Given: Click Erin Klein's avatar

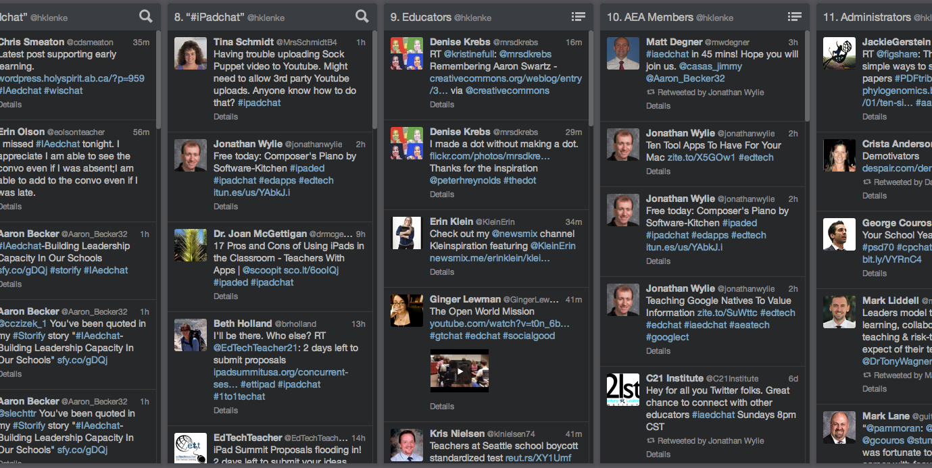Looking at the screenshot, I should [x=407, y=233].
